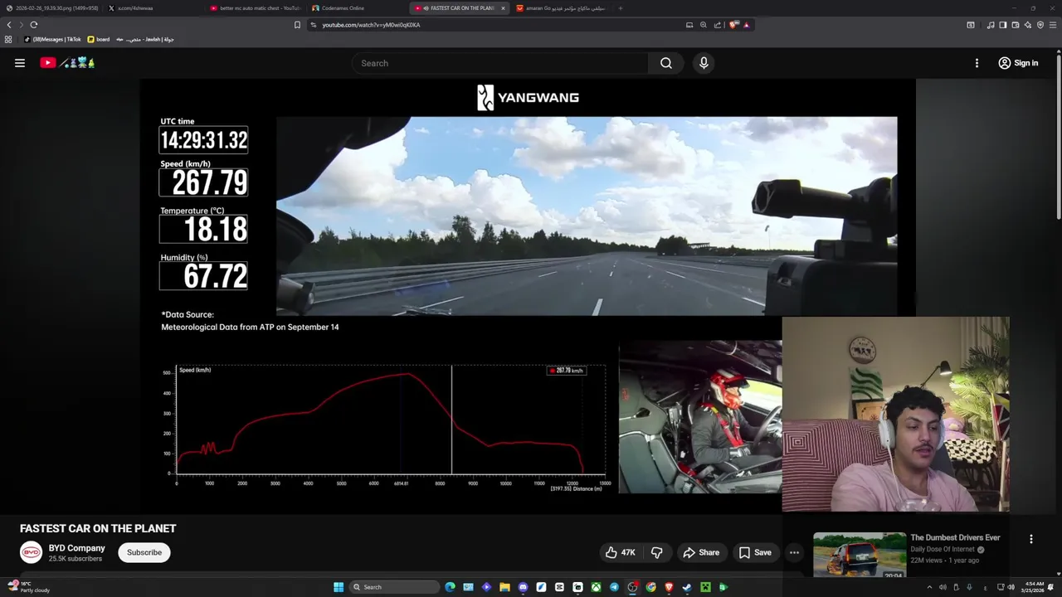Click the browser address bar URL
The image size is (1062, 597).
[371, 25]
